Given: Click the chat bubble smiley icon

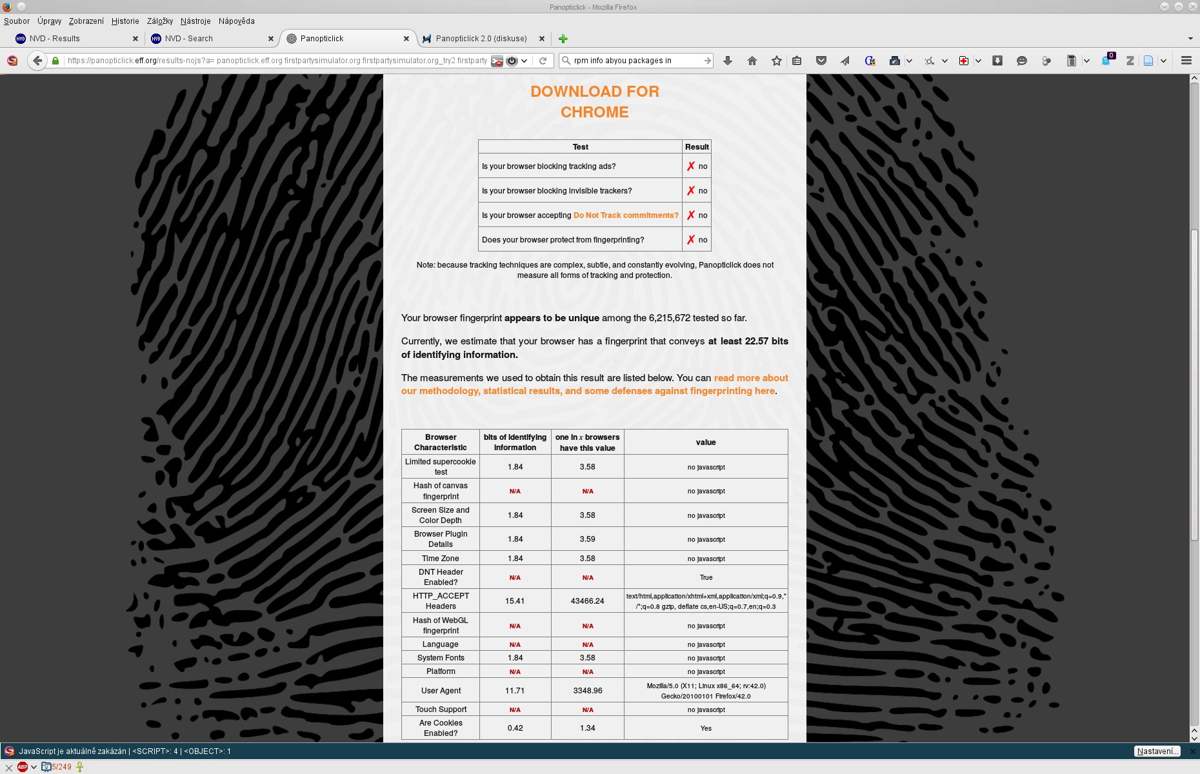Looking at the screenshot, I should point(1022,61).
